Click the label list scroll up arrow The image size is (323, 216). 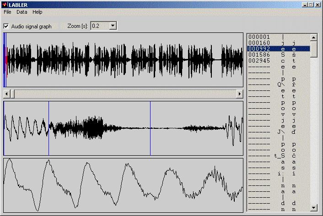[313, 37]
